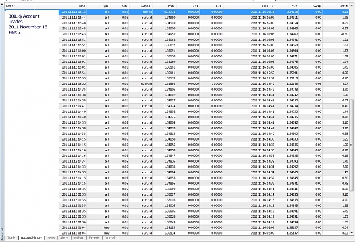This screenshot has width=355, height=242.
Task: Sort by the Swap column header
Action: pos(317,6)
